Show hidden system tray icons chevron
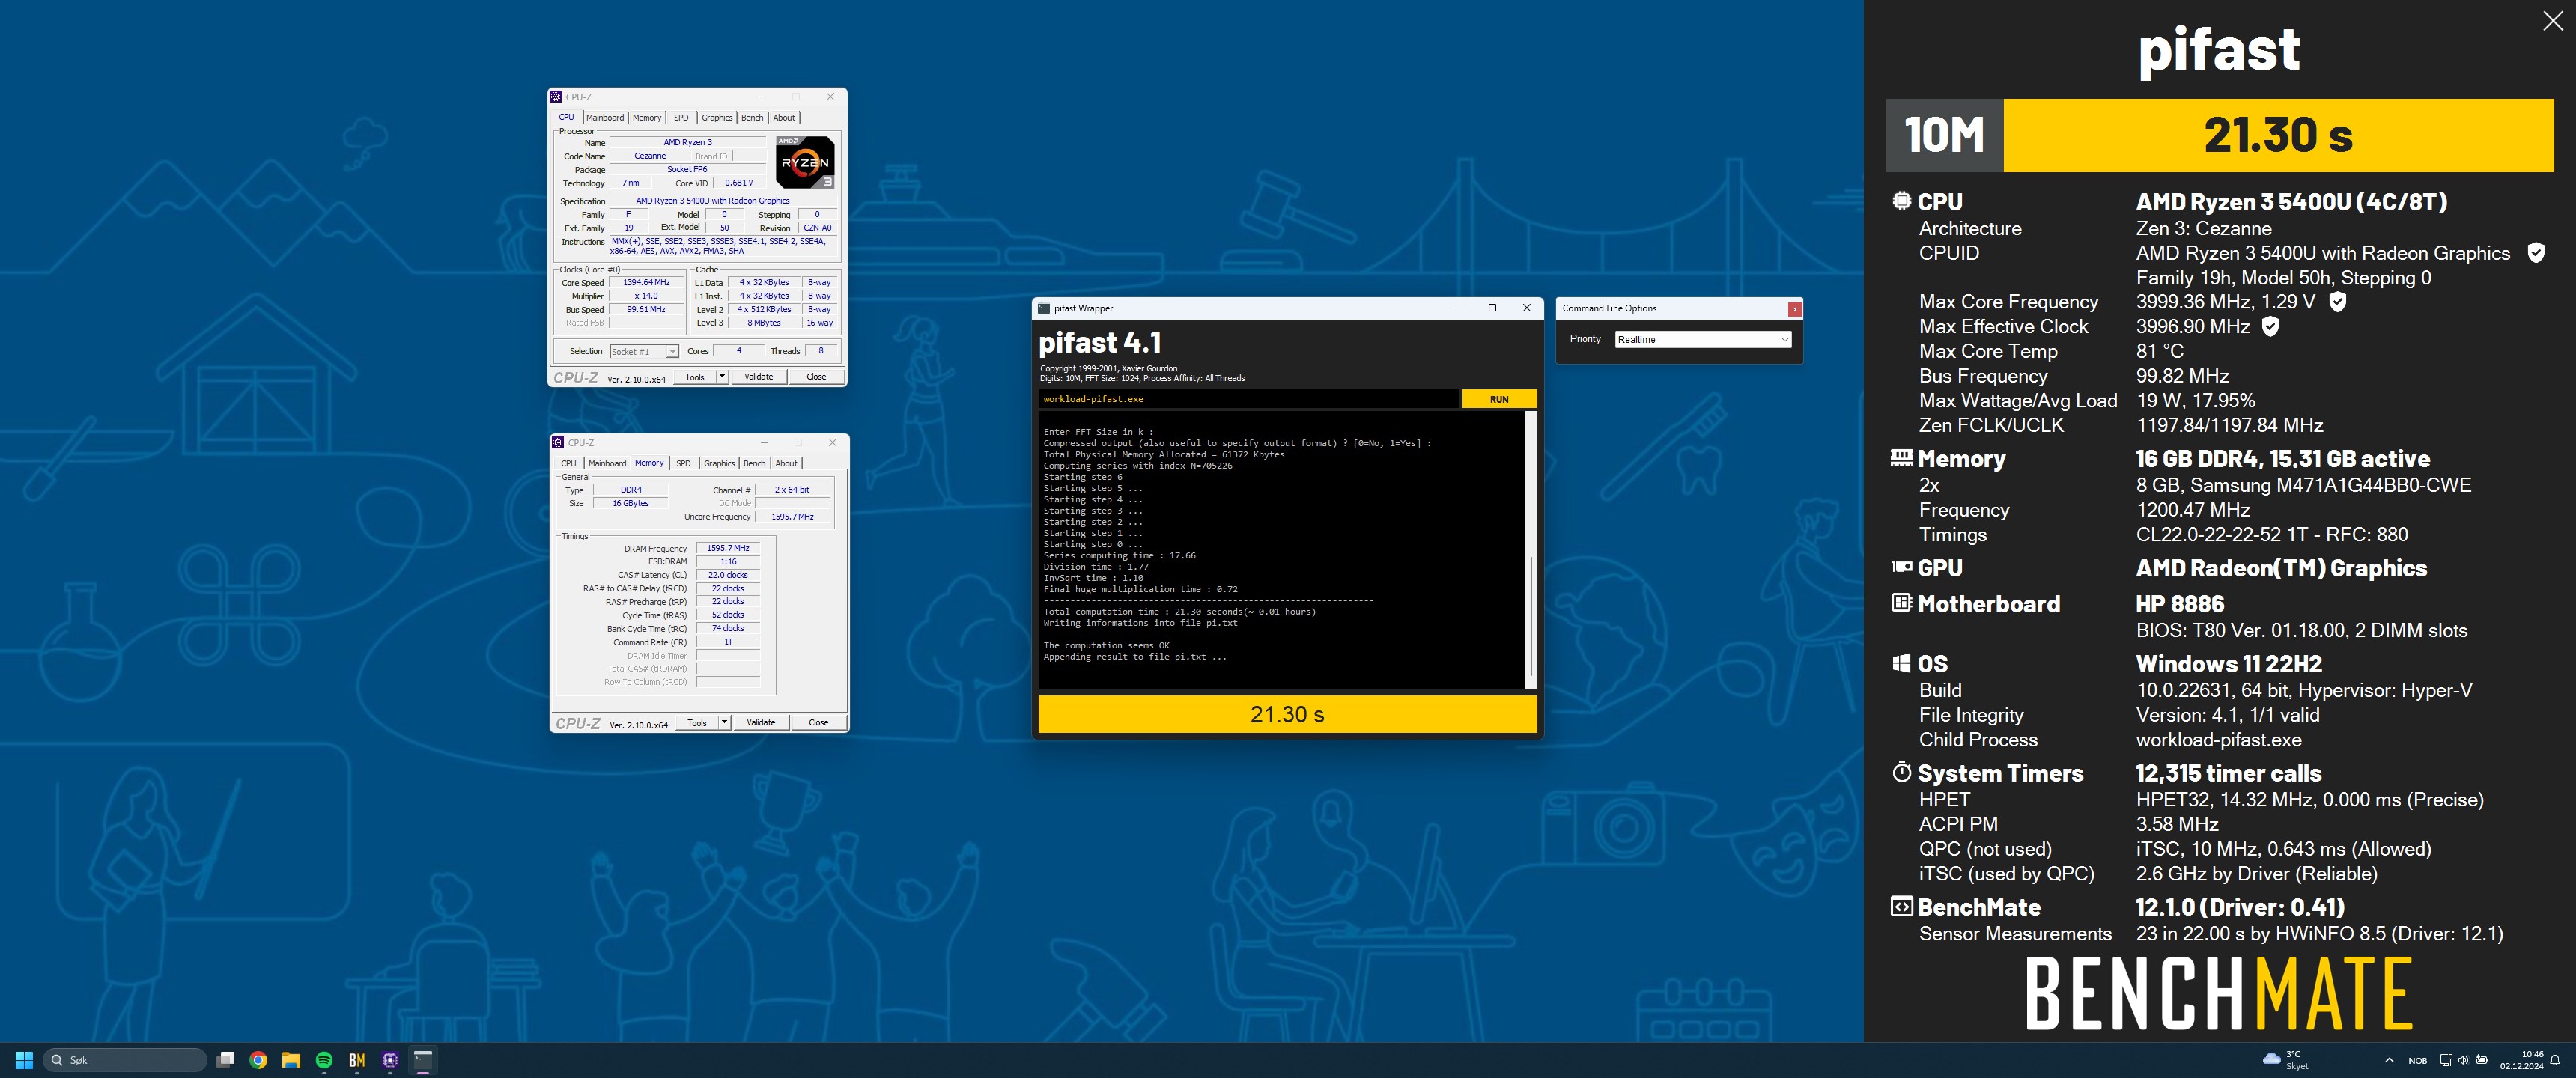This screenshot has width=2576, height=1078. click(x=2389, y=1060)
